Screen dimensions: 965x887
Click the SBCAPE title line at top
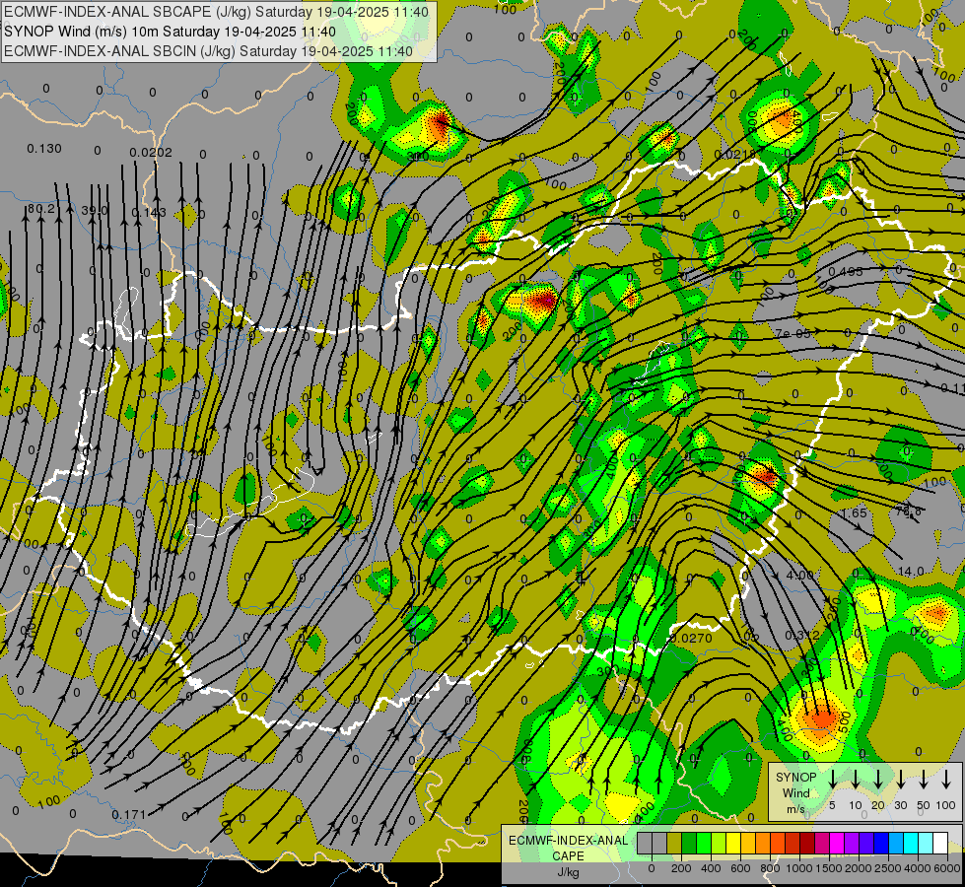click(216, 12)
